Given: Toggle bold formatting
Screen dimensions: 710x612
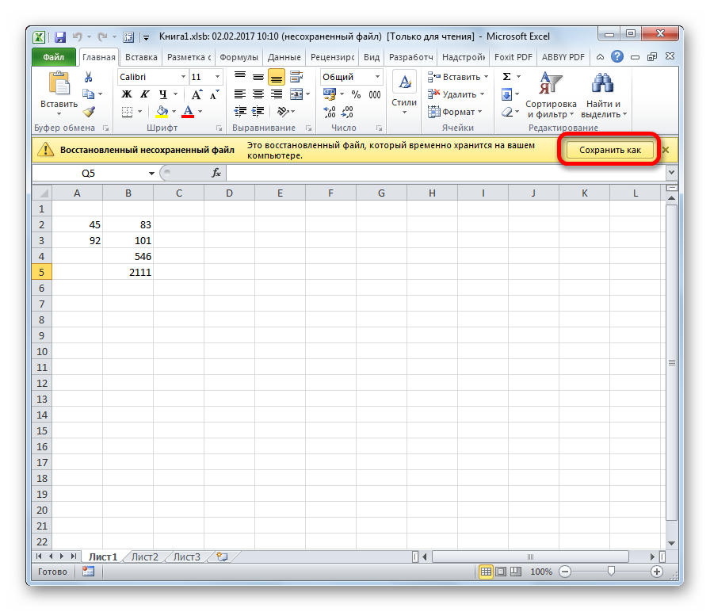Looking at the screenshot, I should click(126, 94).
